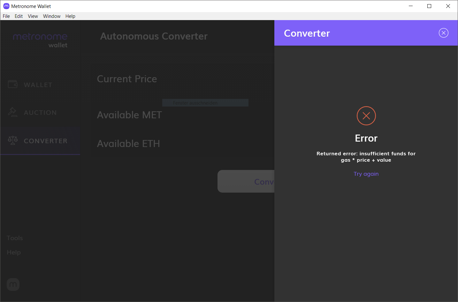
Task: Open the Help menu in the menu bar
Action: click(70, 16)
